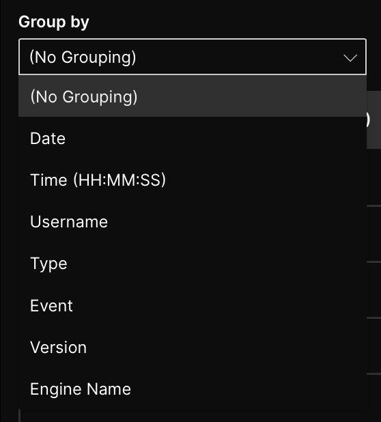Image resolution: width=381 pixels, height=422 pixels.
Task: Select Engine Name in the dropdown list
Action: click(193, 389)
